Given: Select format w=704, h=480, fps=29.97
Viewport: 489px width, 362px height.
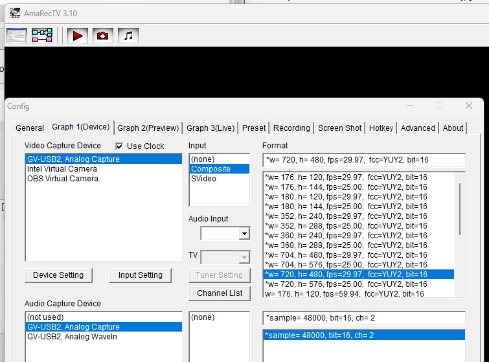Looking at the screenshot, I should coord(359,255).
